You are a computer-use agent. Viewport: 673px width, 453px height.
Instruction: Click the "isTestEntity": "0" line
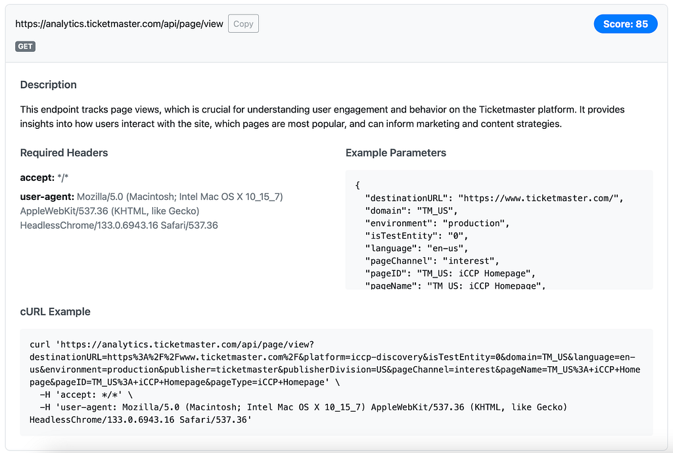coord(416,235)
